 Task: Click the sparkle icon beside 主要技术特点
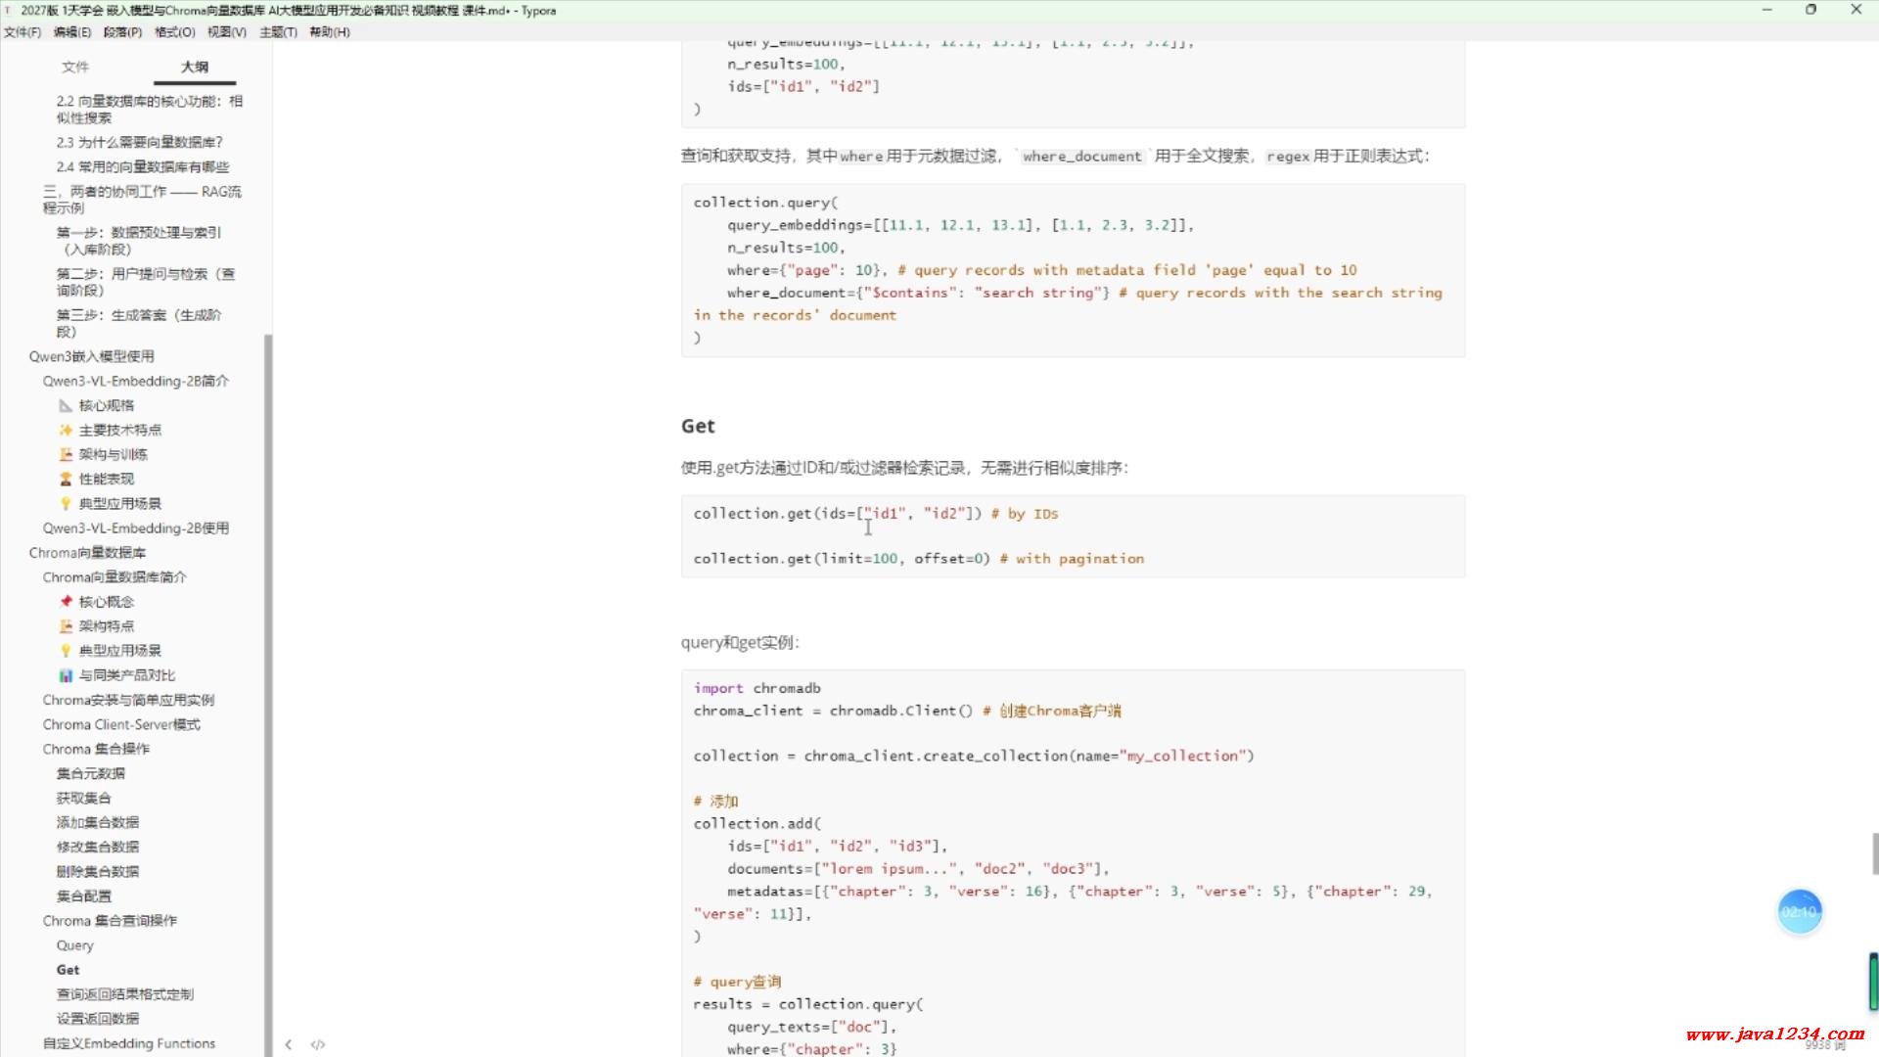[66, 430]
